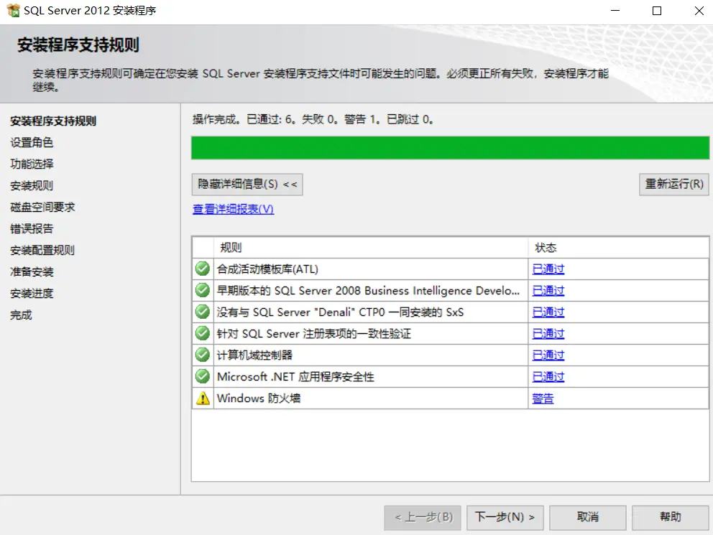Click rule text Windows 防火墙

coord(259,399)
